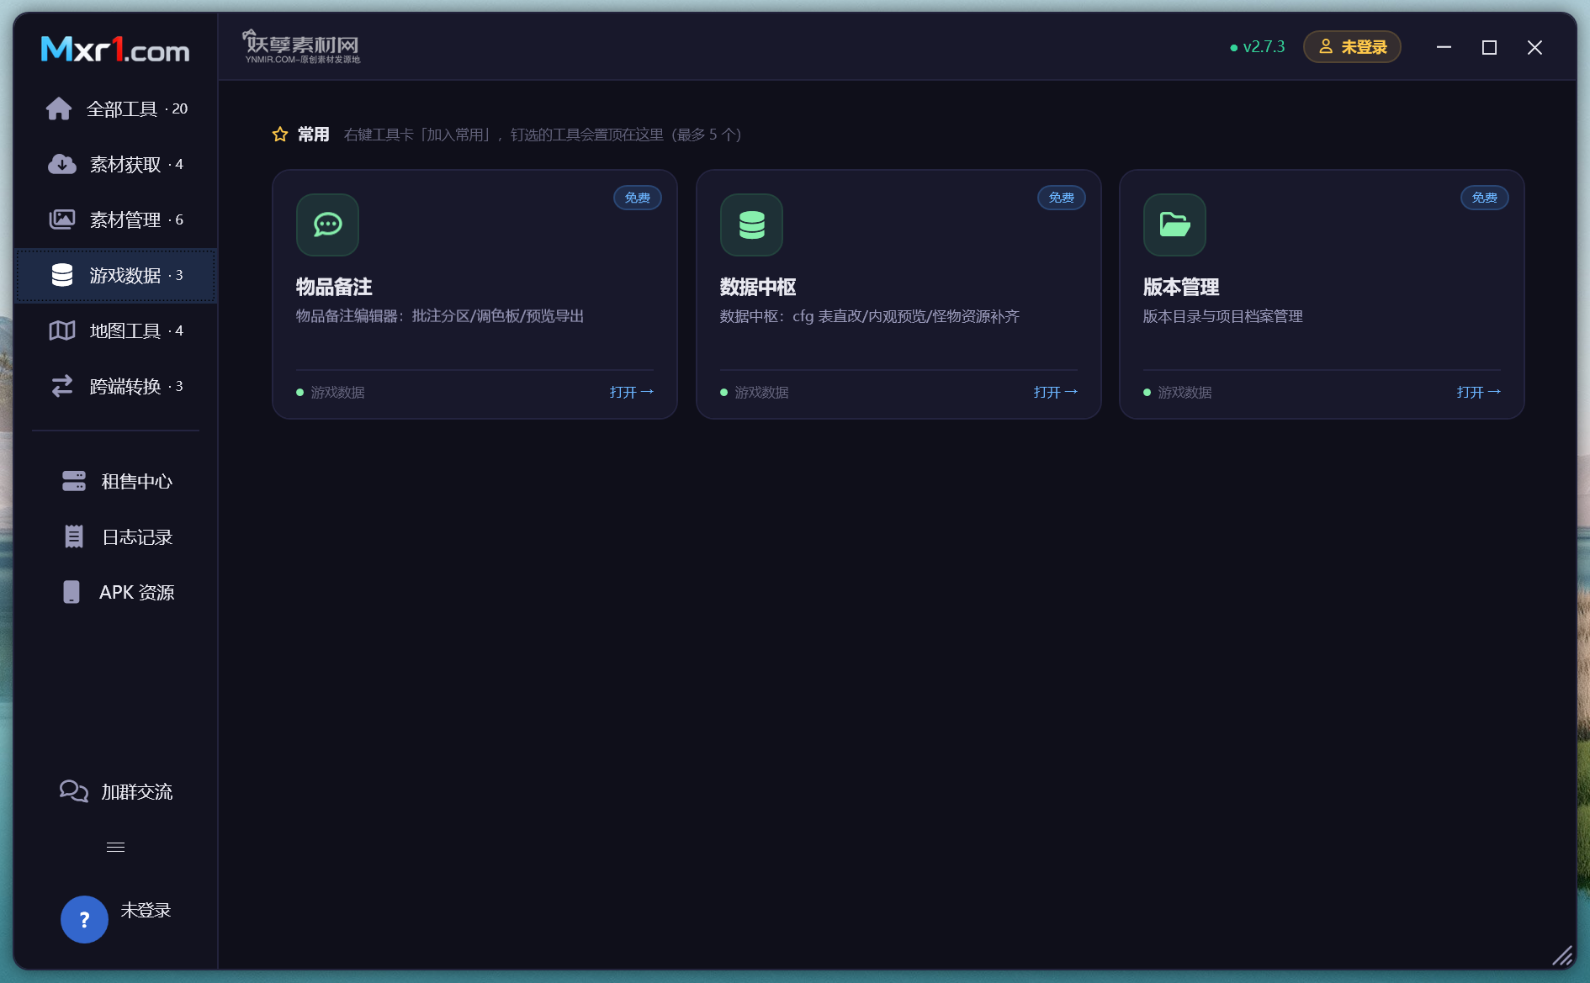The width and height of the screenshot is (1590, 983).
Task: Click the 物品备注 card title
Action: point(334,287)
